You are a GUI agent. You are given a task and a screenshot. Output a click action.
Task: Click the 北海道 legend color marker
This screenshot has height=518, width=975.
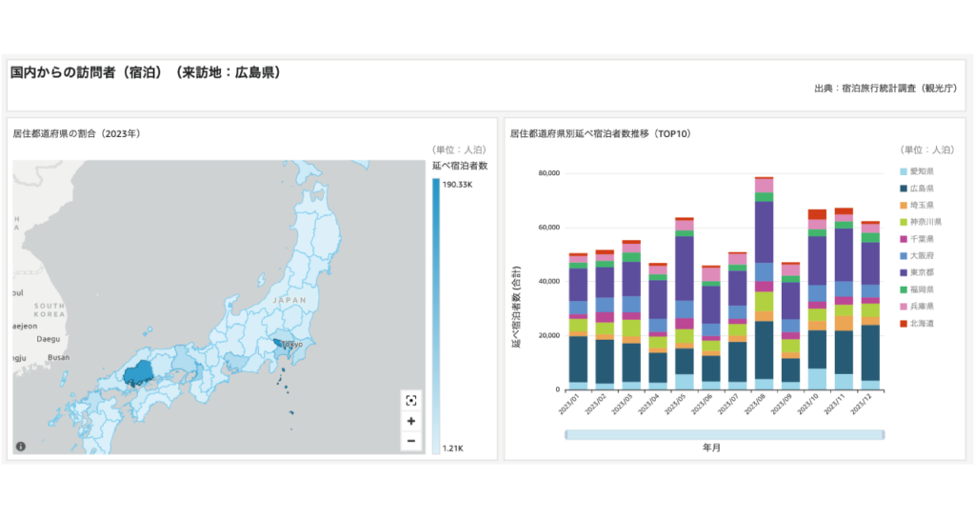point(904,323)
